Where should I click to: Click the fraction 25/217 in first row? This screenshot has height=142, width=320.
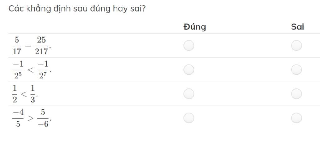point(42,46)
